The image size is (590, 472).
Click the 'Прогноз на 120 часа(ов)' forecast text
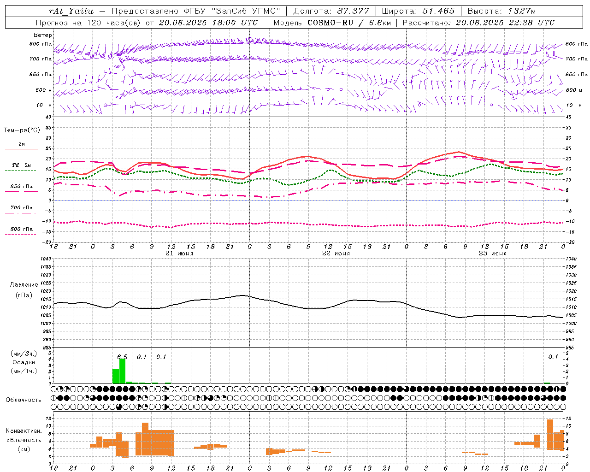pyautogui.click(x=88, y=23)
